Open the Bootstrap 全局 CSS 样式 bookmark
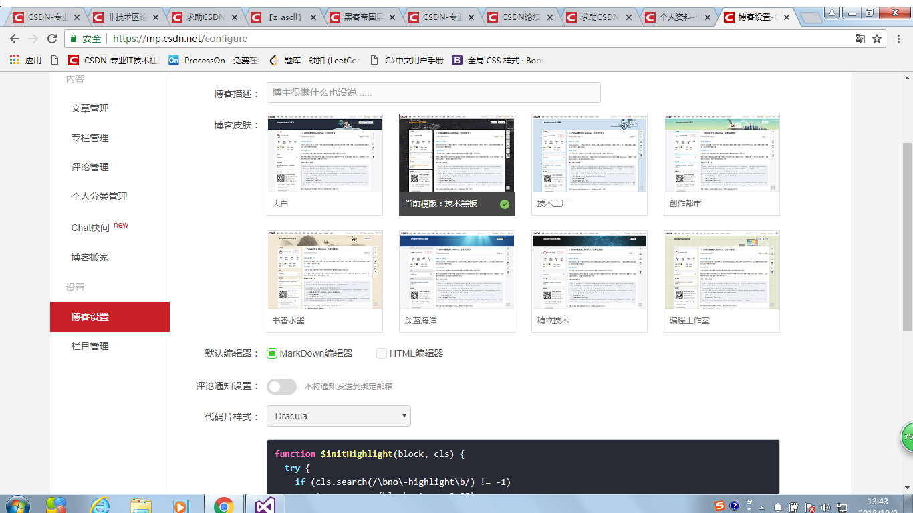Screen dimensions: 913x513 click(498, 60)
